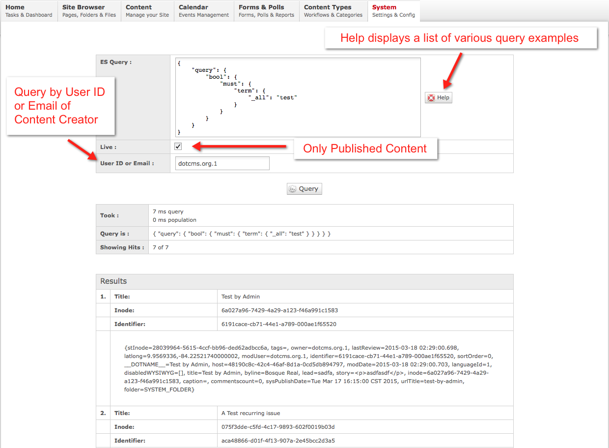Image resolution: width=609 pixels, height=448 pixels.
Task: Open the Content tab
Action: click(147, 11)
